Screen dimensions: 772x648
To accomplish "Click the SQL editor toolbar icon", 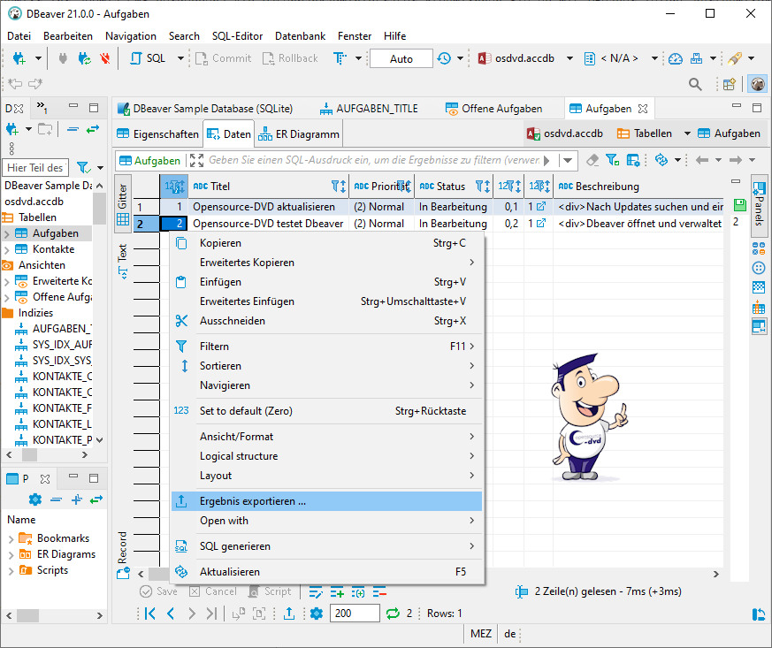I will tap(148, 58).
